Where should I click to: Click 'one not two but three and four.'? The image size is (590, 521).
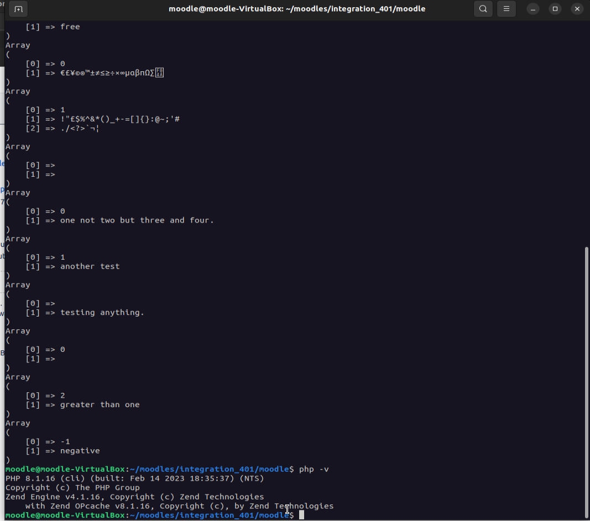[137, 220]
